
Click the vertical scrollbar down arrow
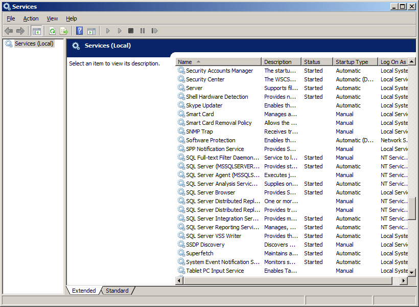click(412, 273)
